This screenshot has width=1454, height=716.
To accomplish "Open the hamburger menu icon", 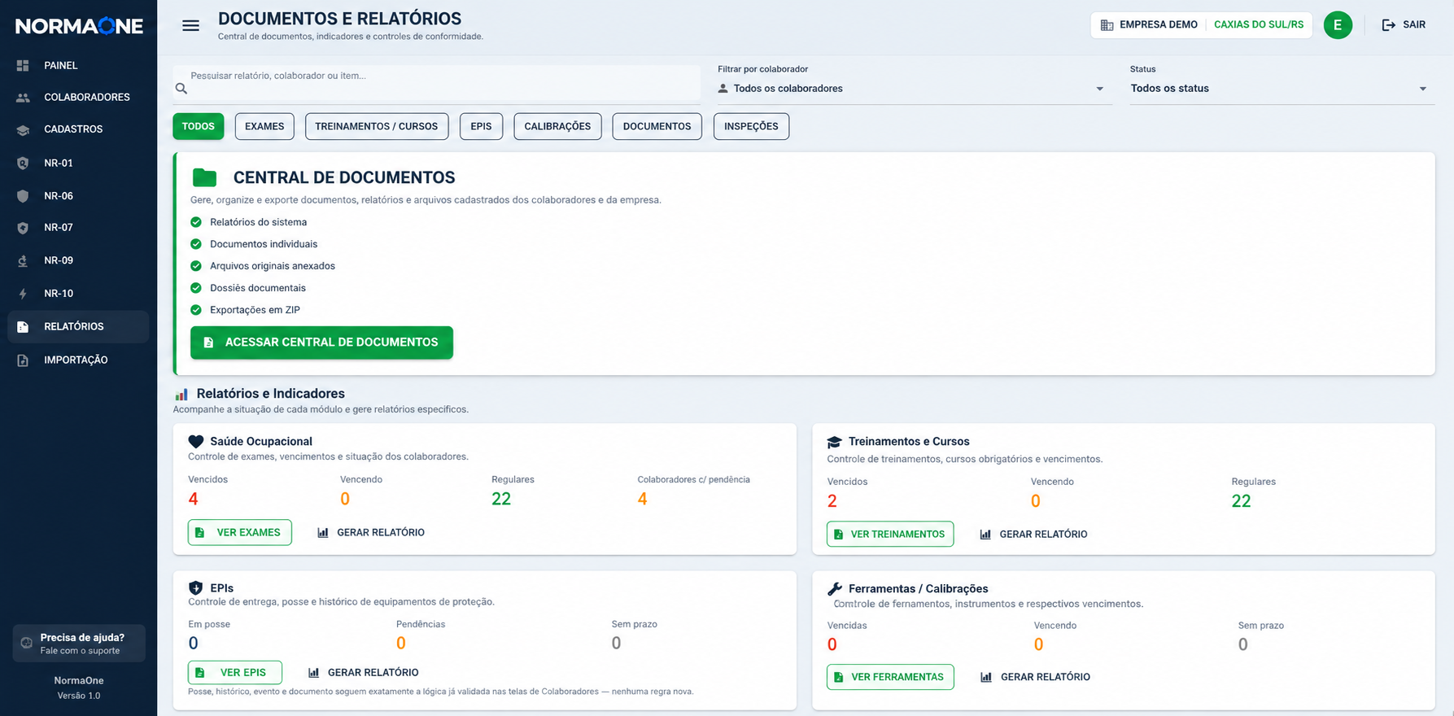I will coord(190,26).
